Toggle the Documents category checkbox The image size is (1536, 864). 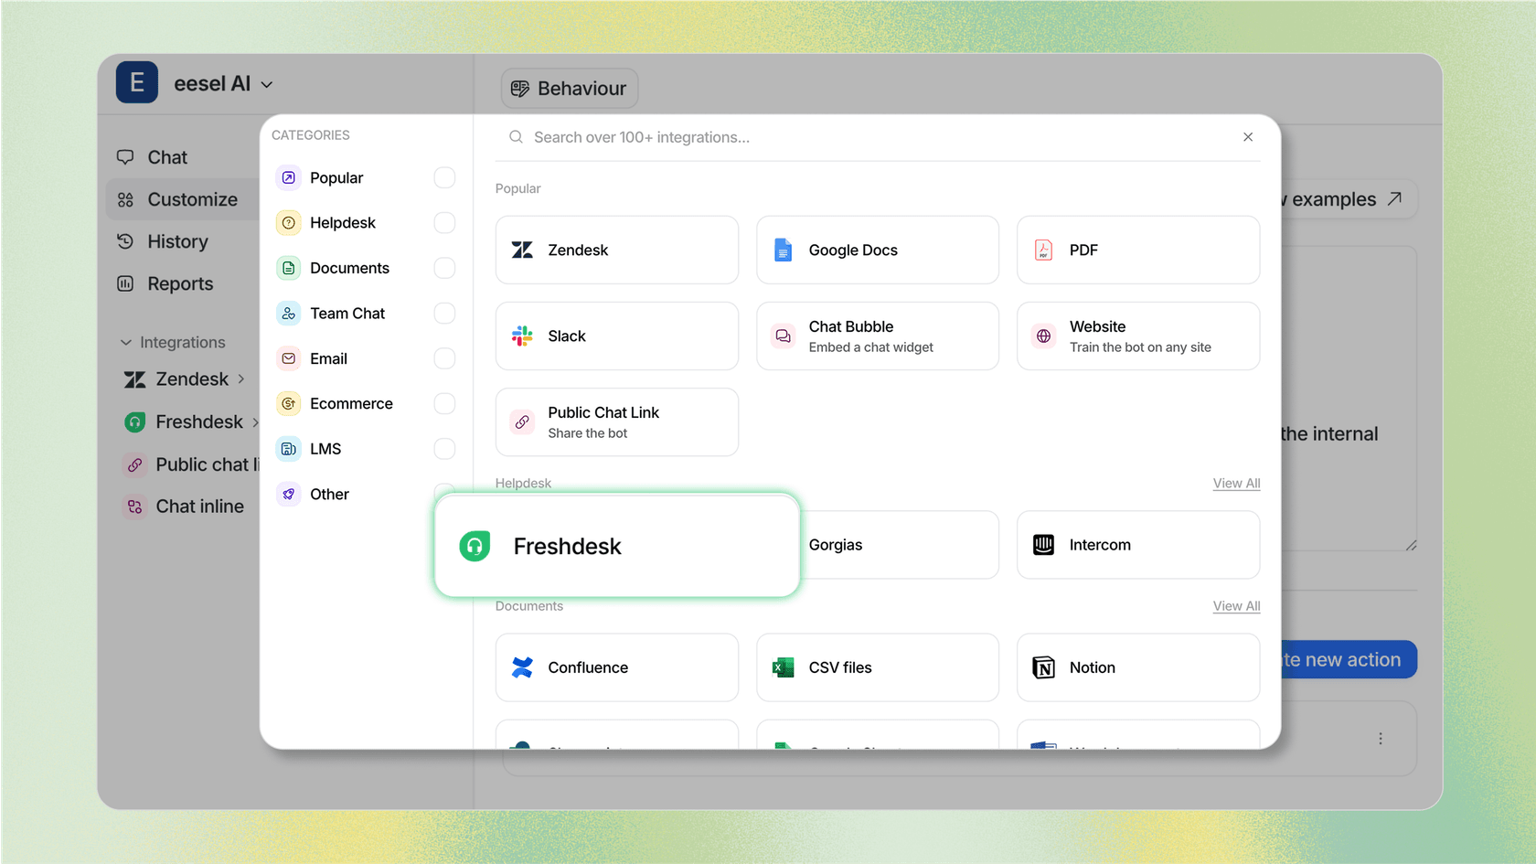click(x=444, y=268)
